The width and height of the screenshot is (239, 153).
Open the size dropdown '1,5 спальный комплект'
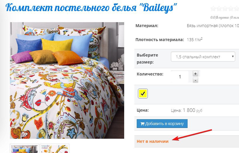203,57
